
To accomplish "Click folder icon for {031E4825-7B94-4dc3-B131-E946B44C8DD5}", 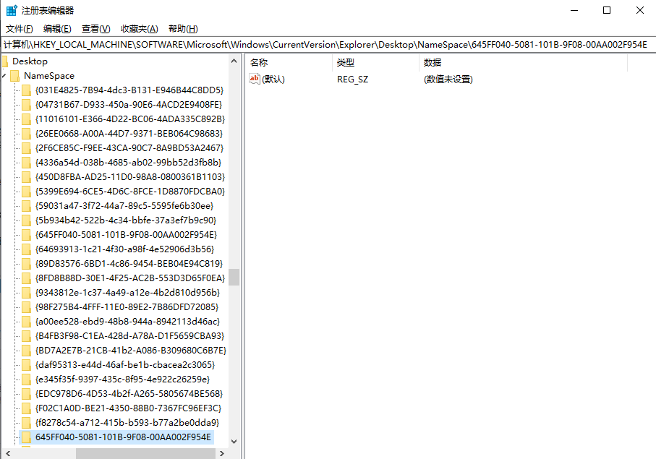I will (26, 90).
